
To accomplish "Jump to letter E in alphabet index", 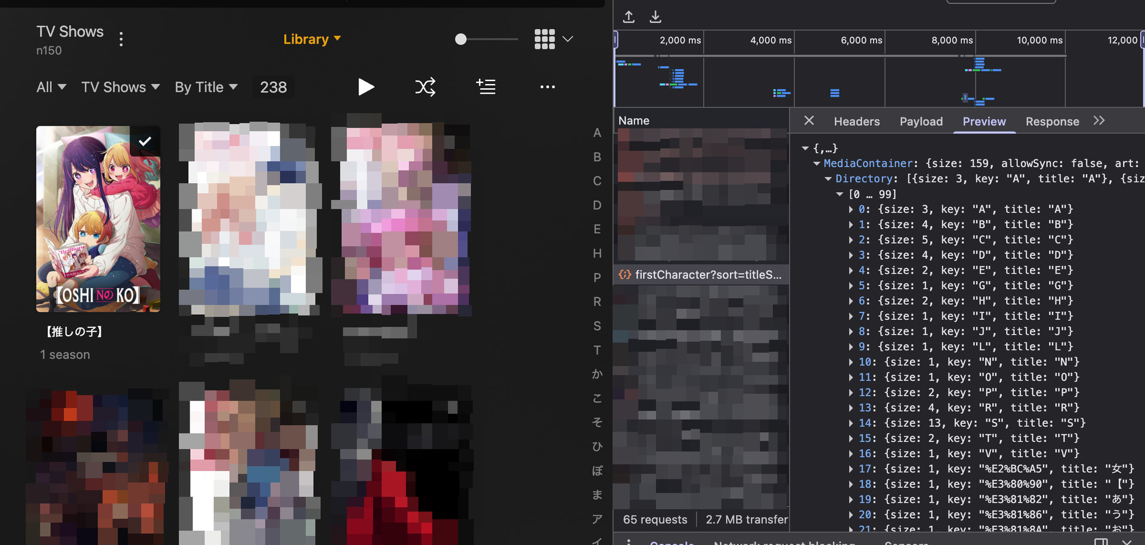I will coord(597,229).
